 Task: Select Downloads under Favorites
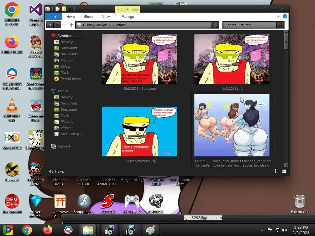(69, 48)
